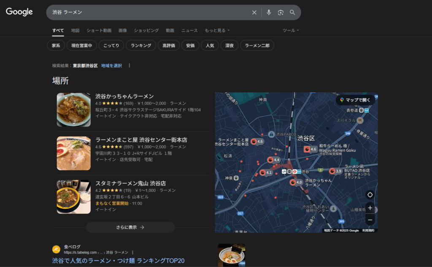
Task: Click the 渋谷区ふれあい植物センター park pin
Action: (334, 209)
